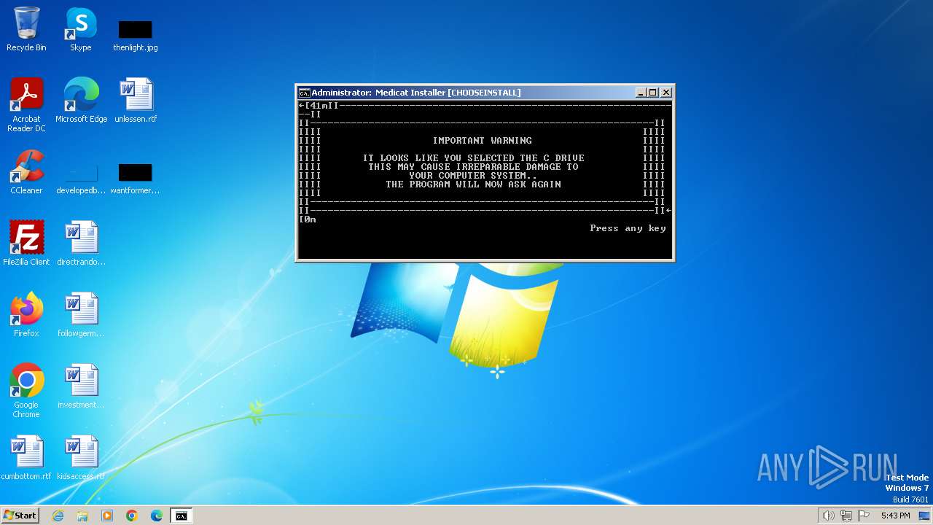
Task: Open Edge from the taskbar
Action: click(x=157, y=516)
